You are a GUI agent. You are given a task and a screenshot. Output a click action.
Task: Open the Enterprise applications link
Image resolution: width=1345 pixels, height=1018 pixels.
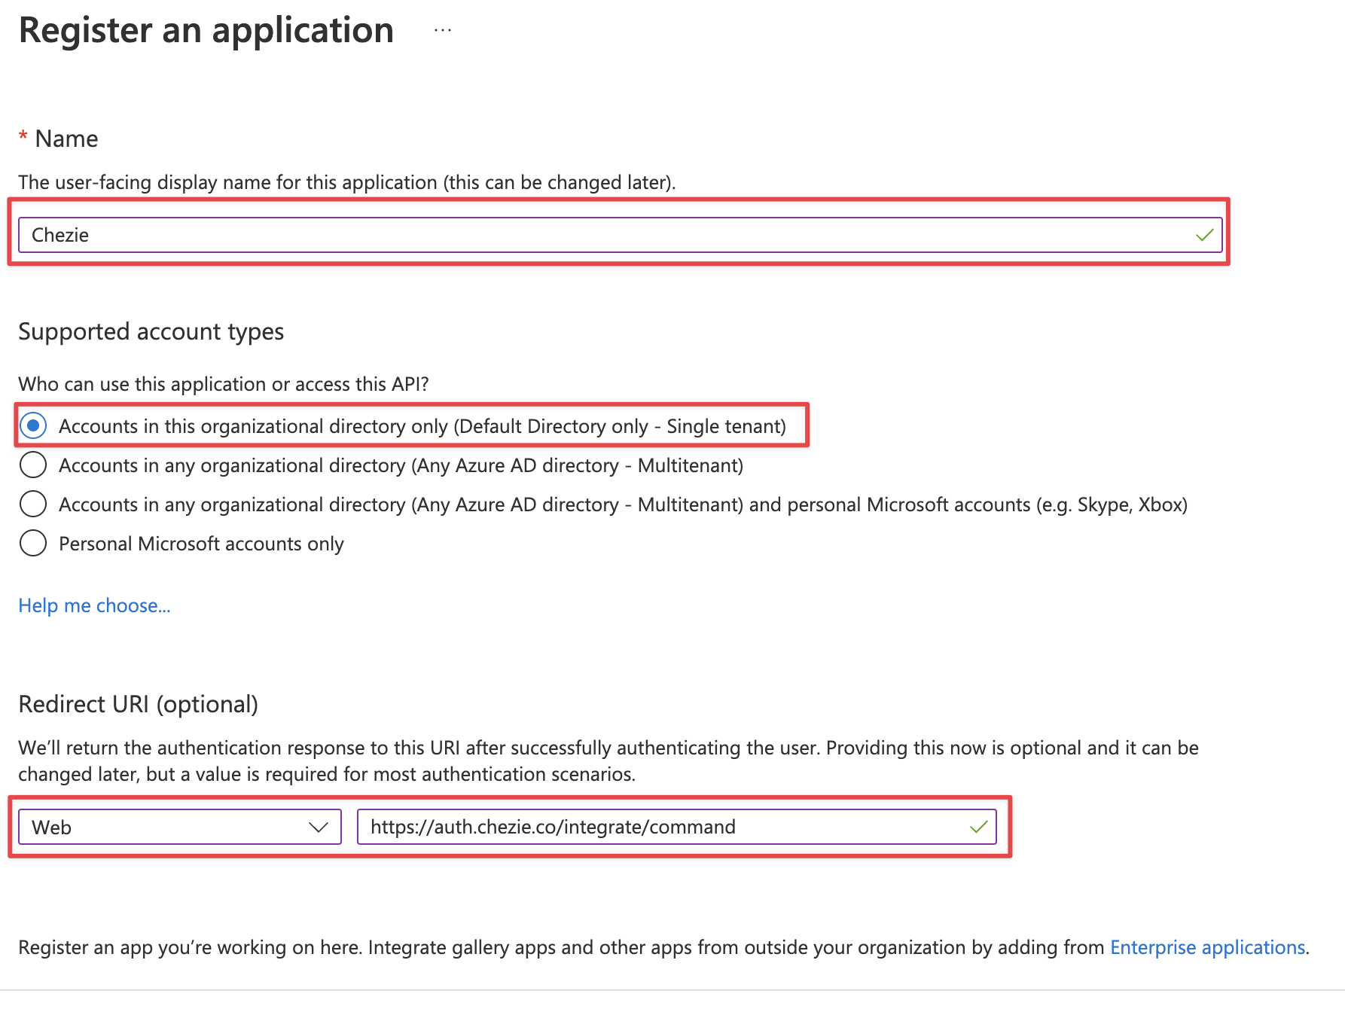1208,947
